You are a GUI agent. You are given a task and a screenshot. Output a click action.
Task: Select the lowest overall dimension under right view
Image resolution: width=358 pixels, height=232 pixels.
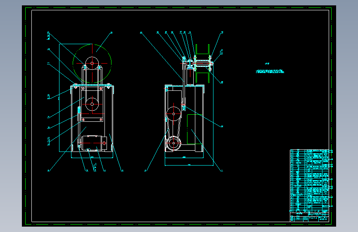189,165
